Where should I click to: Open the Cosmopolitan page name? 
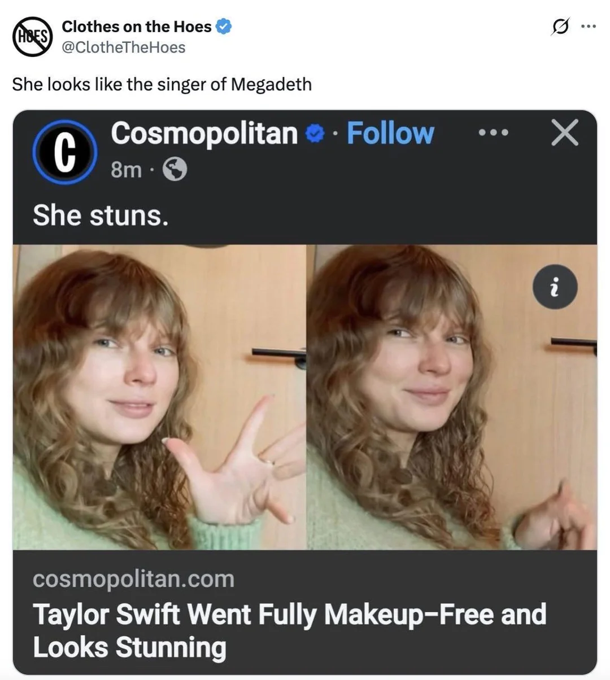[x=204, y=134]
